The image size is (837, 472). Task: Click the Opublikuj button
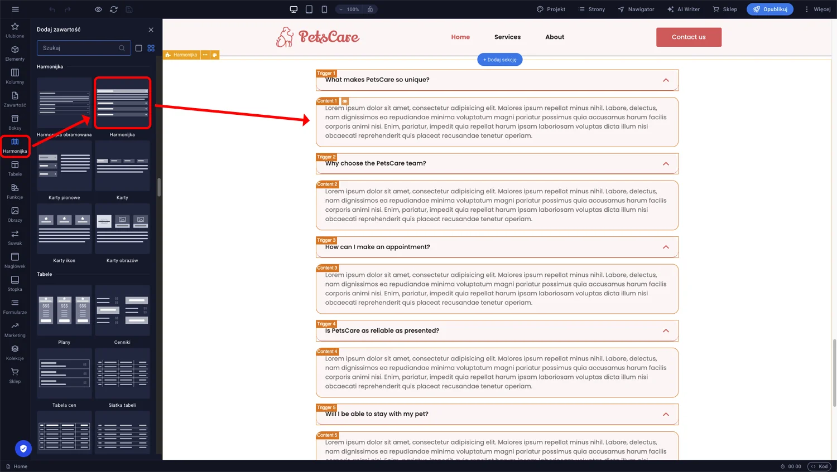point(770,9)
